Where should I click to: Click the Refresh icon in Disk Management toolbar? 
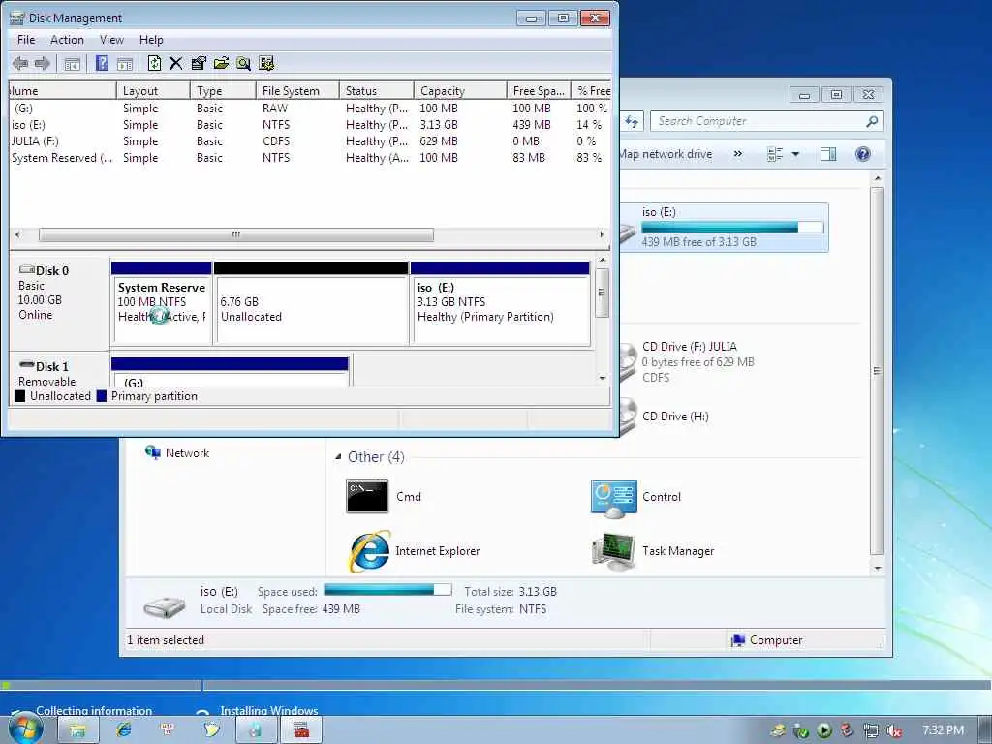pos(154,63)
